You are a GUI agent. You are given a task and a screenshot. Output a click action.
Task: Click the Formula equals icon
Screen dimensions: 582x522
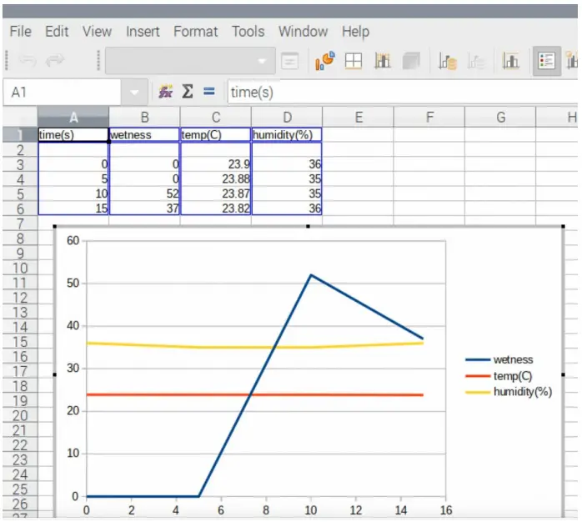209,92
